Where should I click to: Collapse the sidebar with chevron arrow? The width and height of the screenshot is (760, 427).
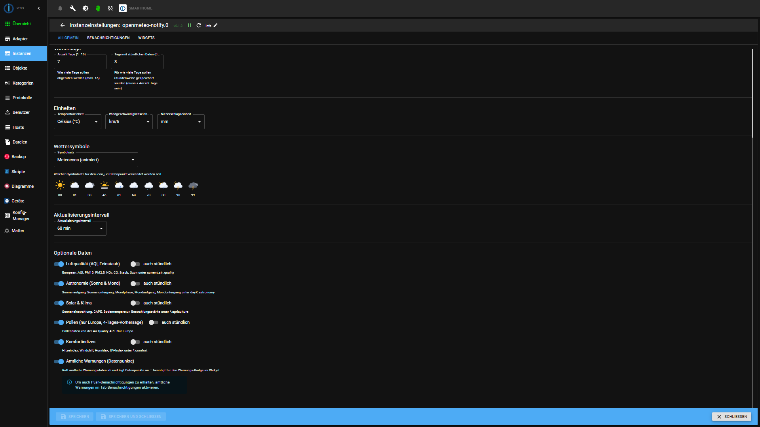(38, 8)
